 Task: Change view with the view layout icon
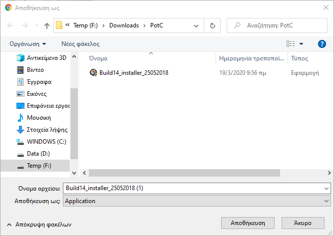pyautogui.click(x=291, y=44)
